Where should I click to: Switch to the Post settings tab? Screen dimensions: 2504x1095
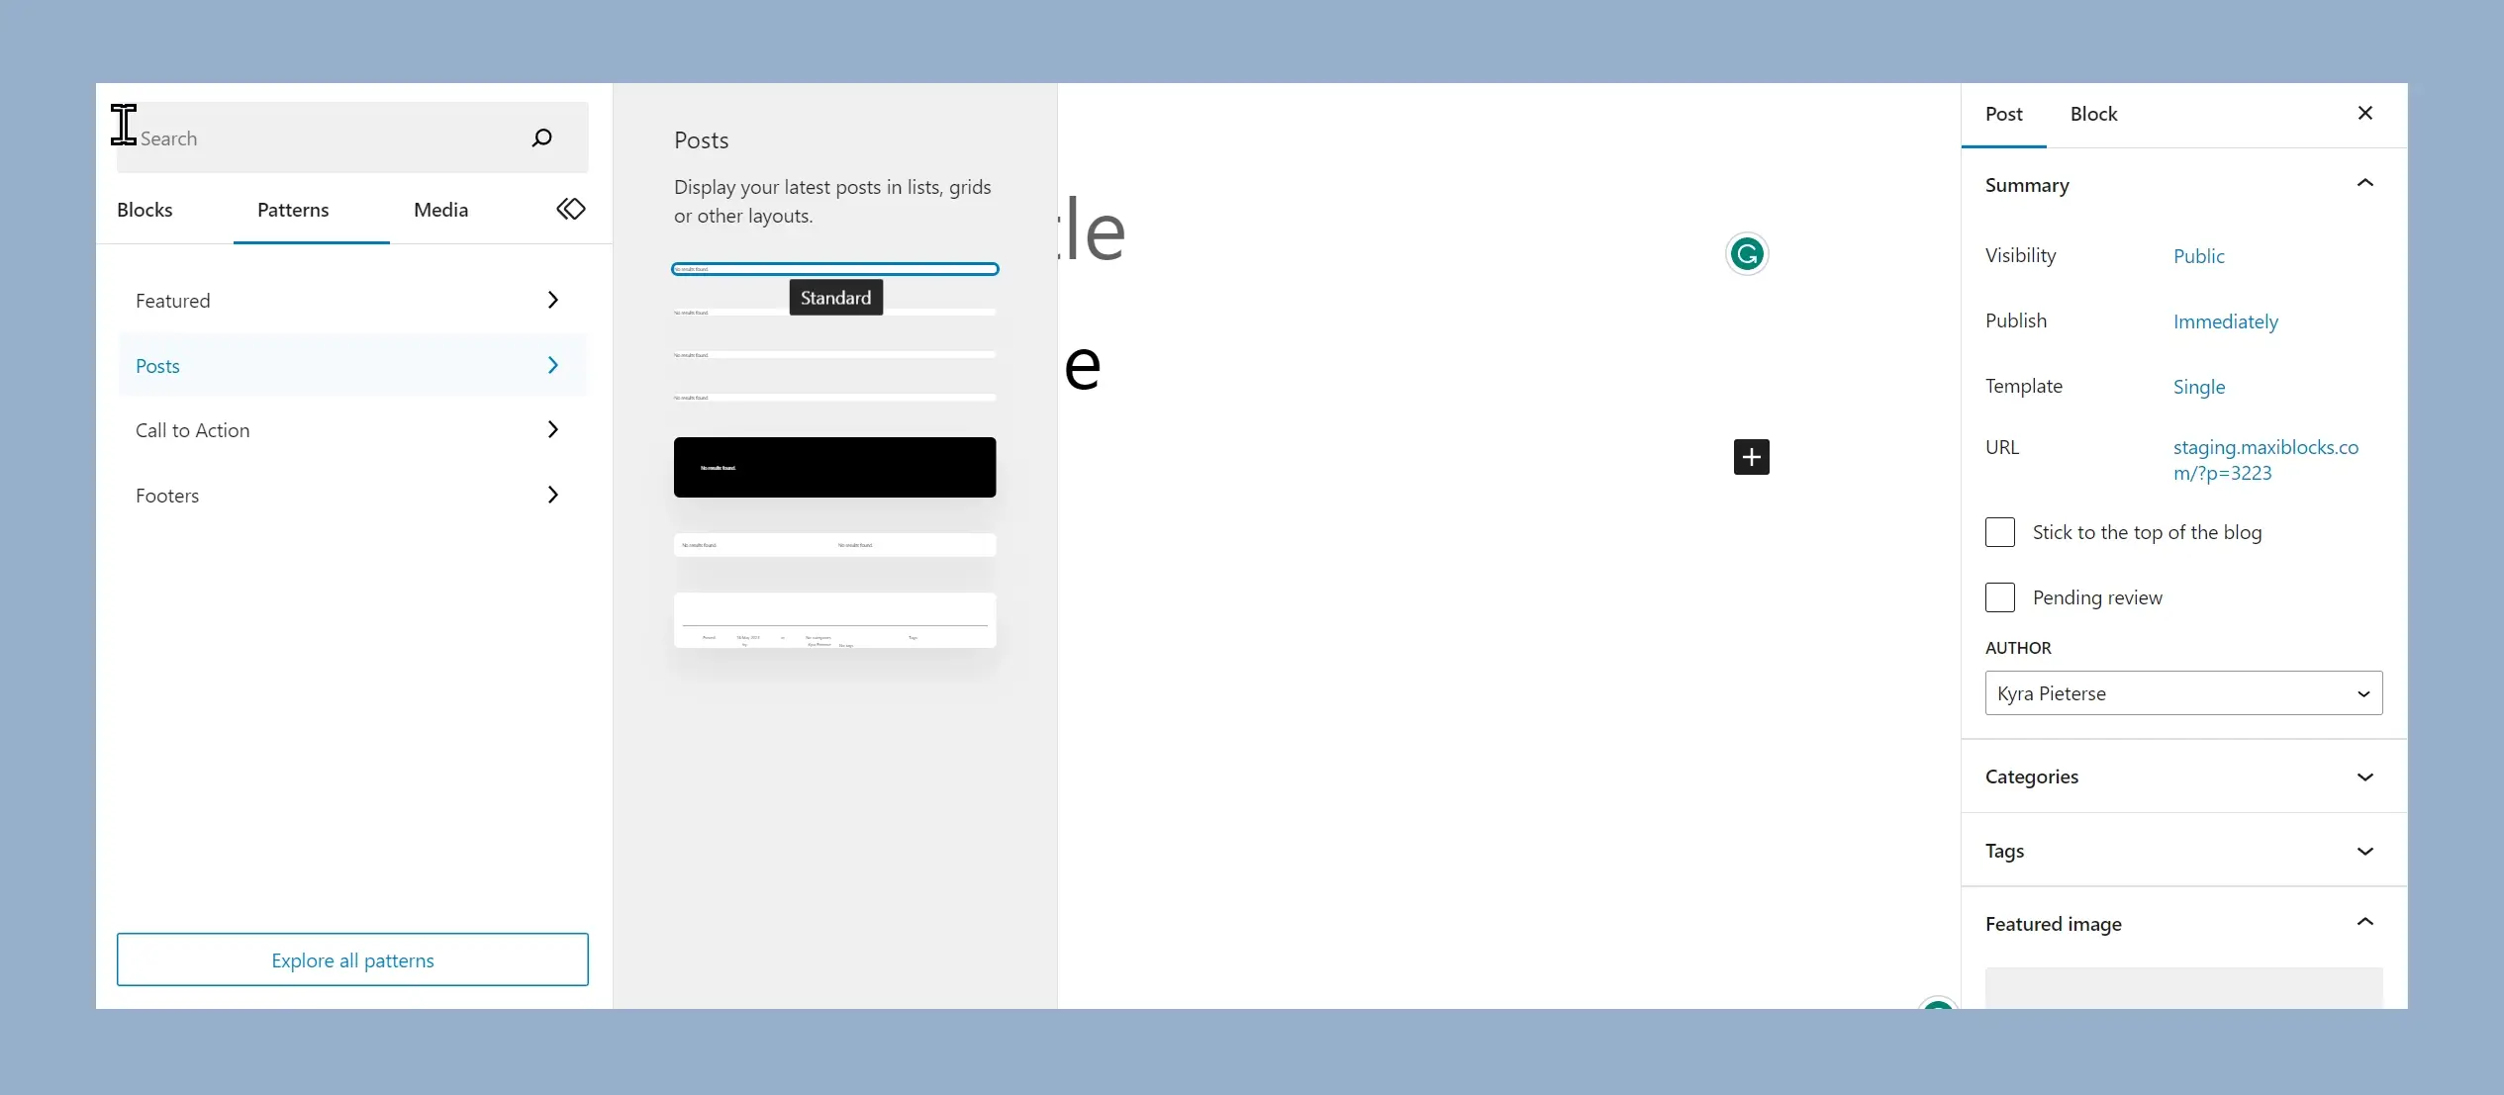tap(2004, 114)
